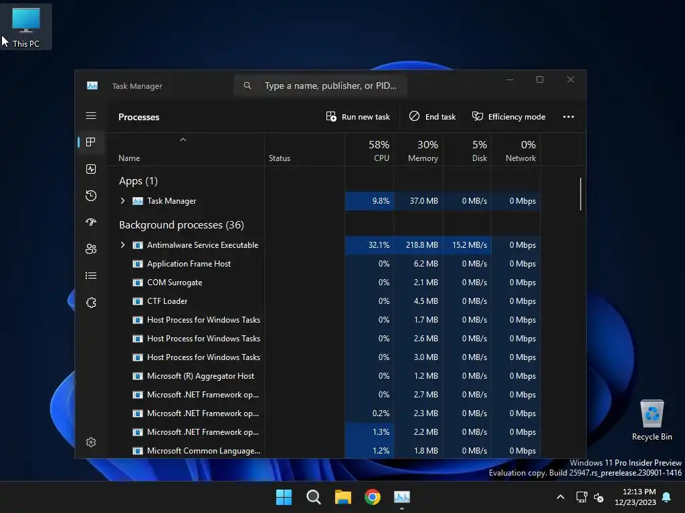Click the Task Manager app row icon

pos(138,201)
